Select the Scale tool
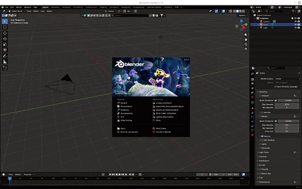302x189 pixels. (x=5, y=44)
